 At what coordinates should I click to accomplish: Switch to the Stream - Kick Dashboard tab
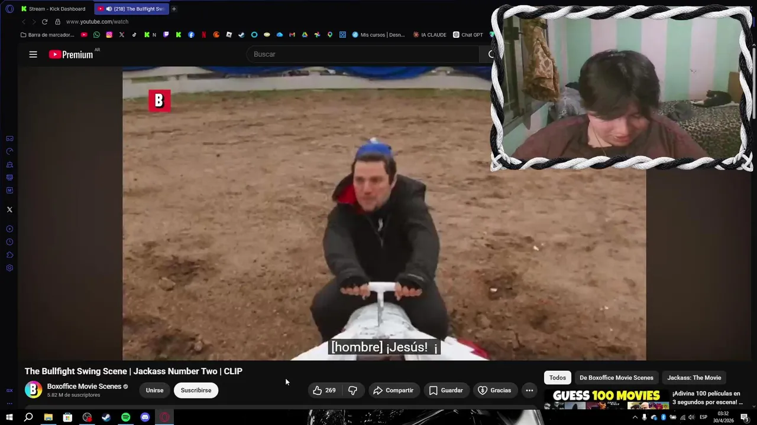point(53,9)
